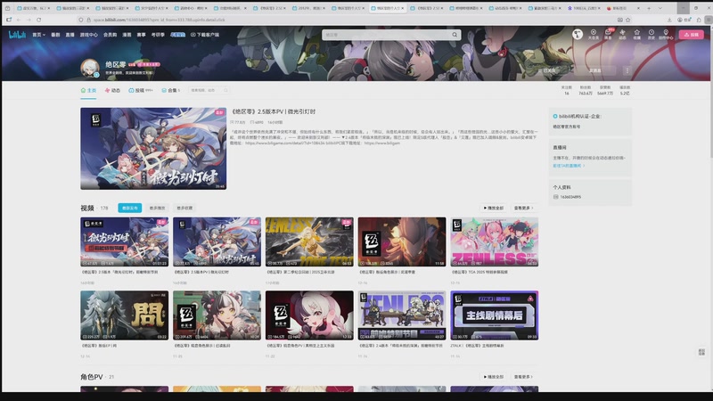The height and width of the screenshot is (401, 713).
Task: Open 直播 in top navigation
Action: pos(70,35)
